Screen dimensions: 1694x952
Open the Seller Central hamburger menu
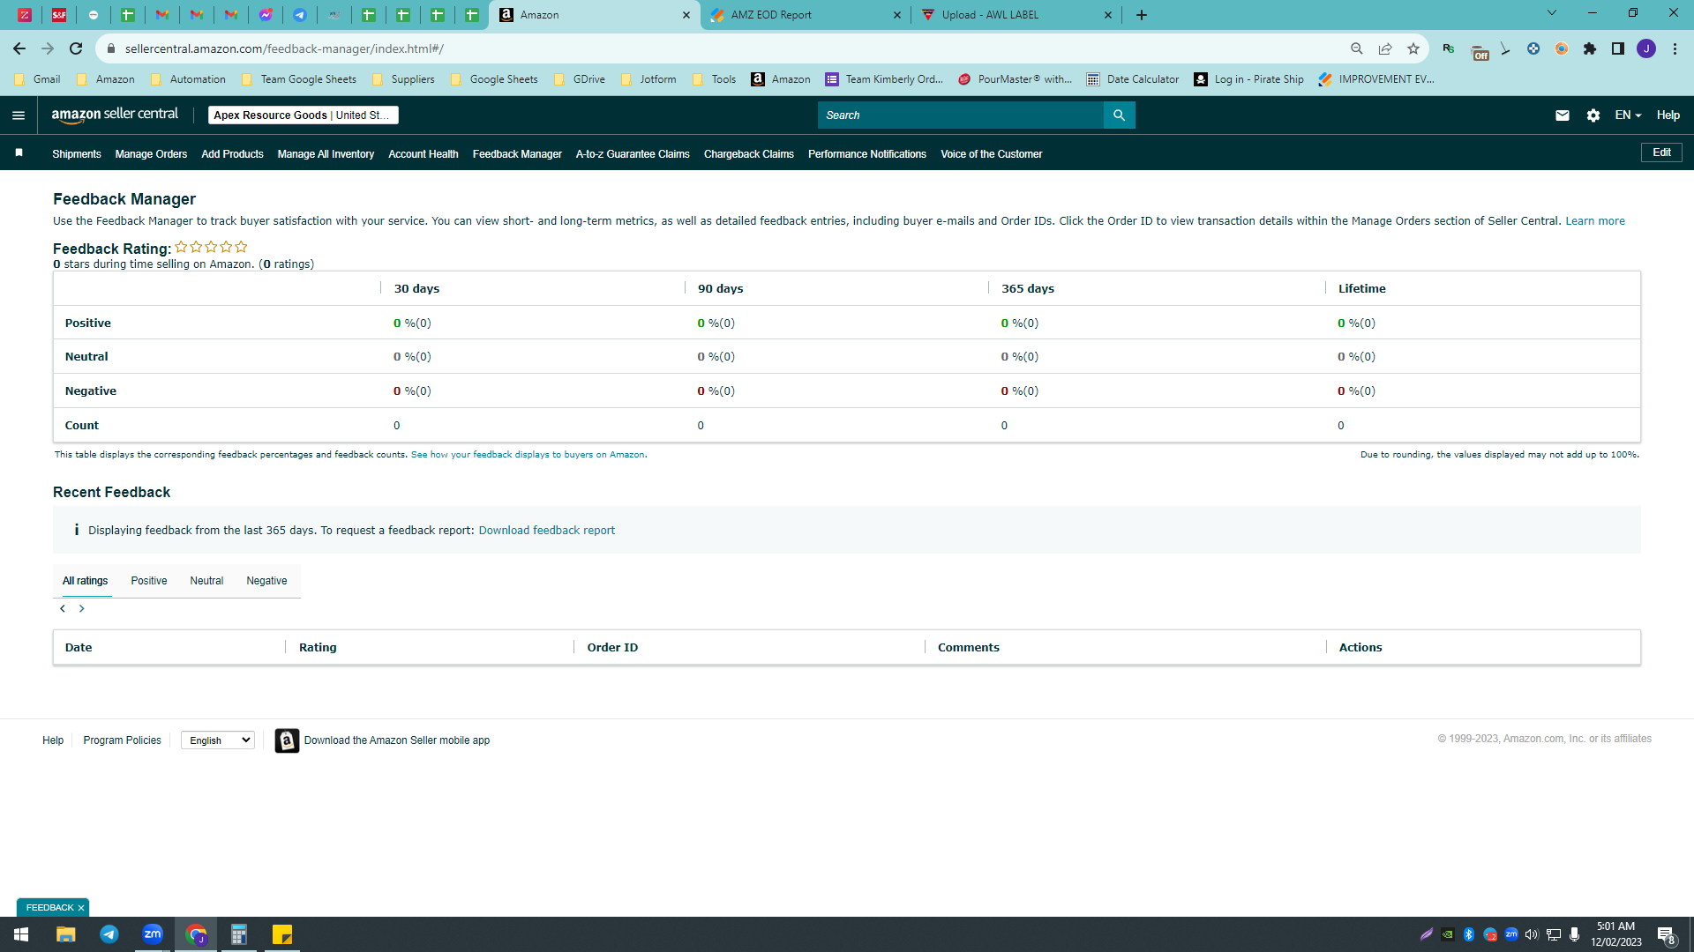tap(19, 115)
